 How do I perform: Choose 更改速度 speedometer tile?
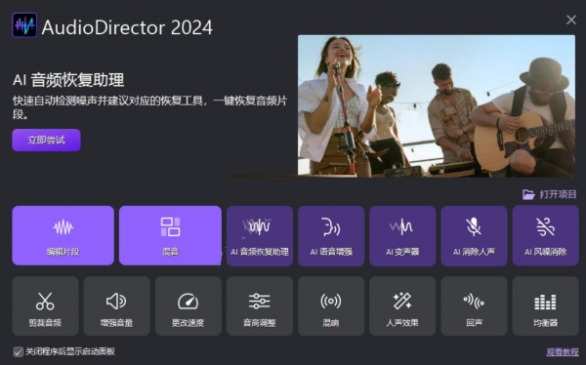click(x=188, y=306)
